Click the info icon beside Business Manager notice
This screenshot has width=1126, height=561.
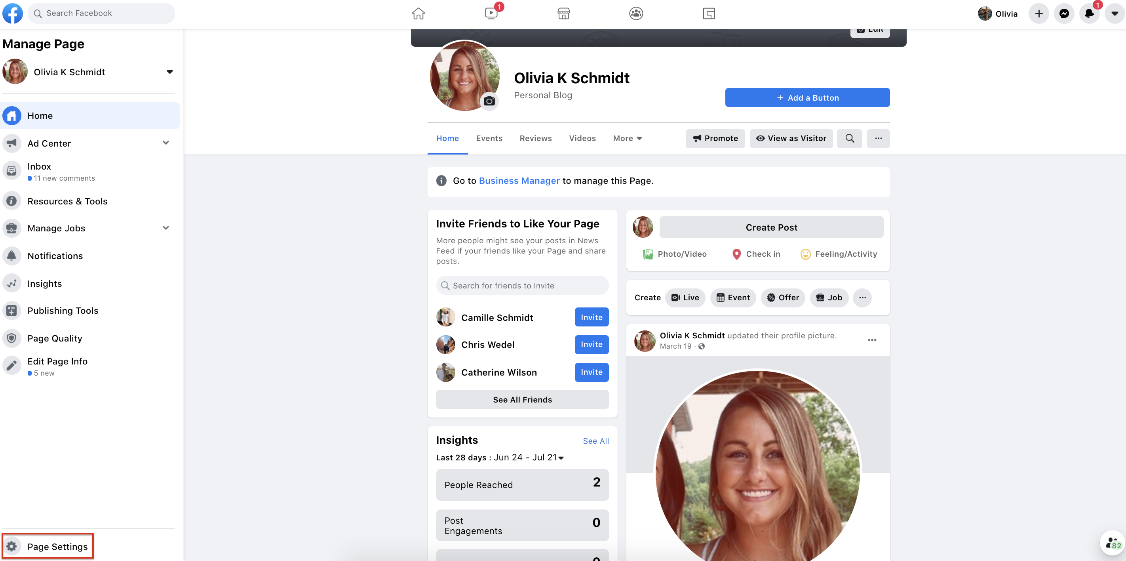pos(441,181)
